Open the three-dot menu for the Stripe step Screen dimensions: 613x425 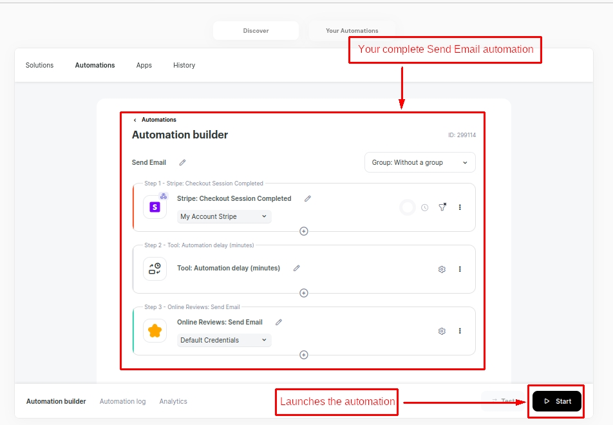[x=460, y=207]
